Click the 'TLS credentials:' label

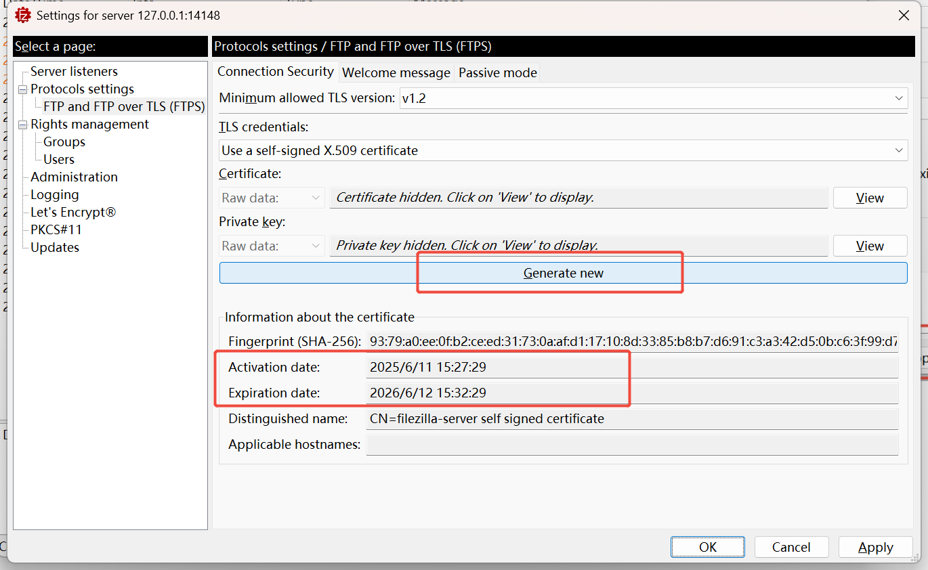click(x=263, y=127)
